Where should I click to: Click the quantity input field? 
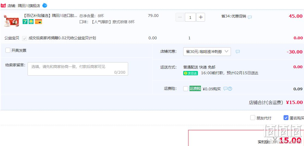(x=190, y=17)
